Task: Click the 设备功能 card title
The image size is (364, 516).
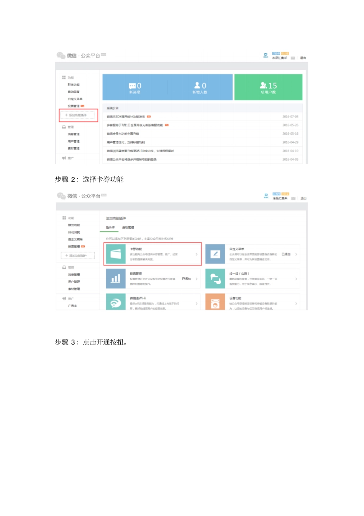Action: (x=235, y=298)
